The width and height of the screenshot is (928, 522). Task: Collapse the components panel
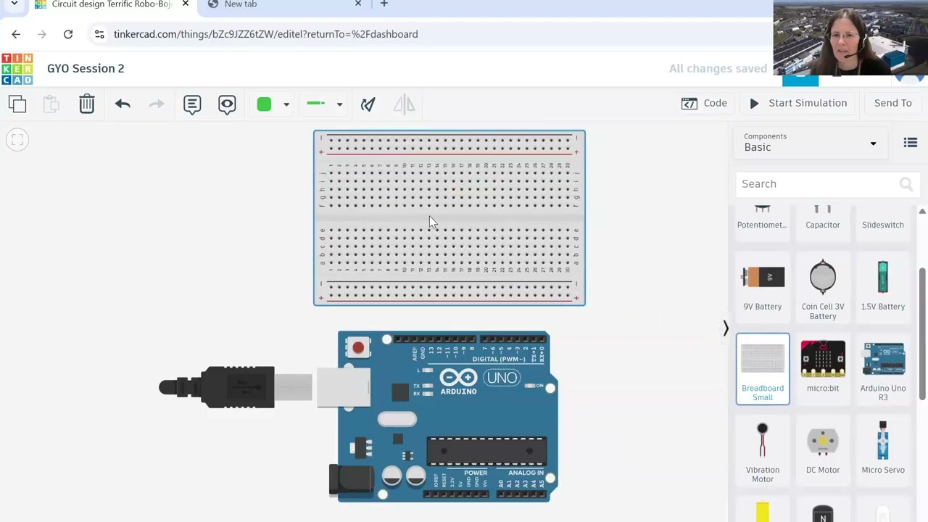(x=726, y=328)
